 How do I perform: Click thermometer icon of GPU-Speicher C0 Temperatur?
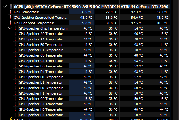pyautogui.click(x=16, y=55)
